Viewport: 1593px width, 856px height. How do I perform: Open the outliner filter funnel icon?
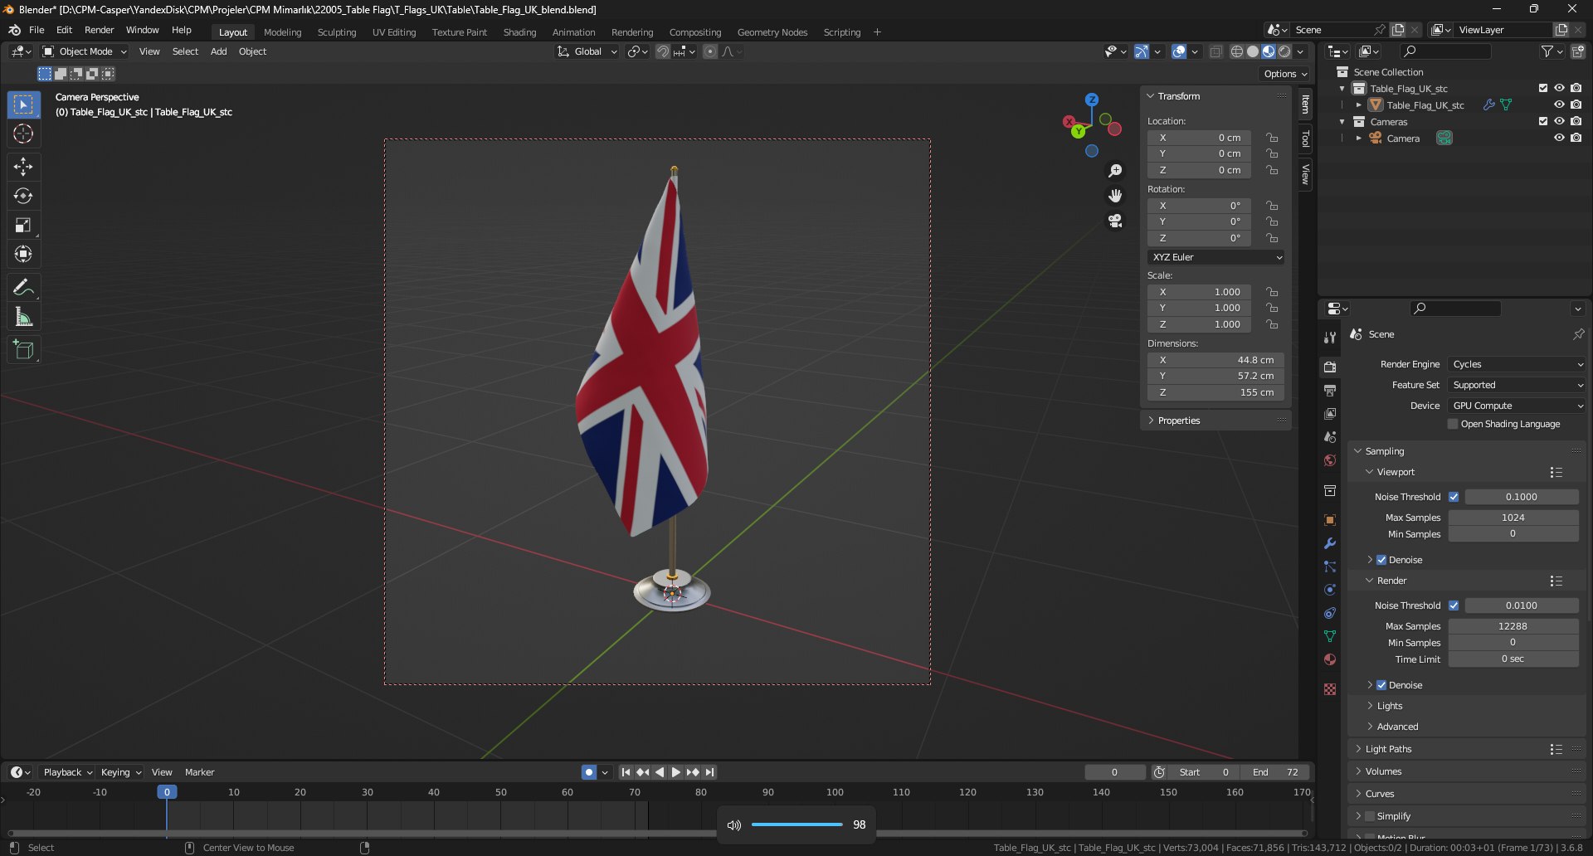tap(1547, 51)
